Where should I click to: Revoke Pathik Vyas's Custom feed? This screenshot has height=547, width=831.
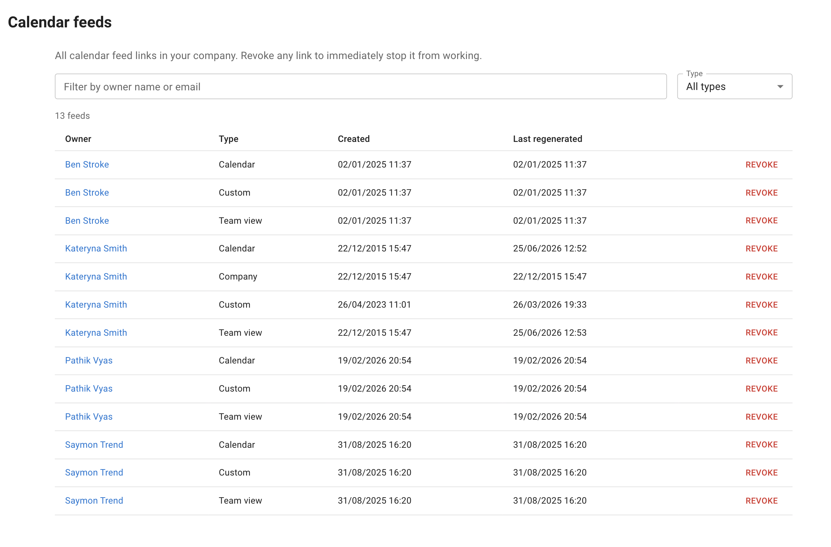click(x=762, y=389)
